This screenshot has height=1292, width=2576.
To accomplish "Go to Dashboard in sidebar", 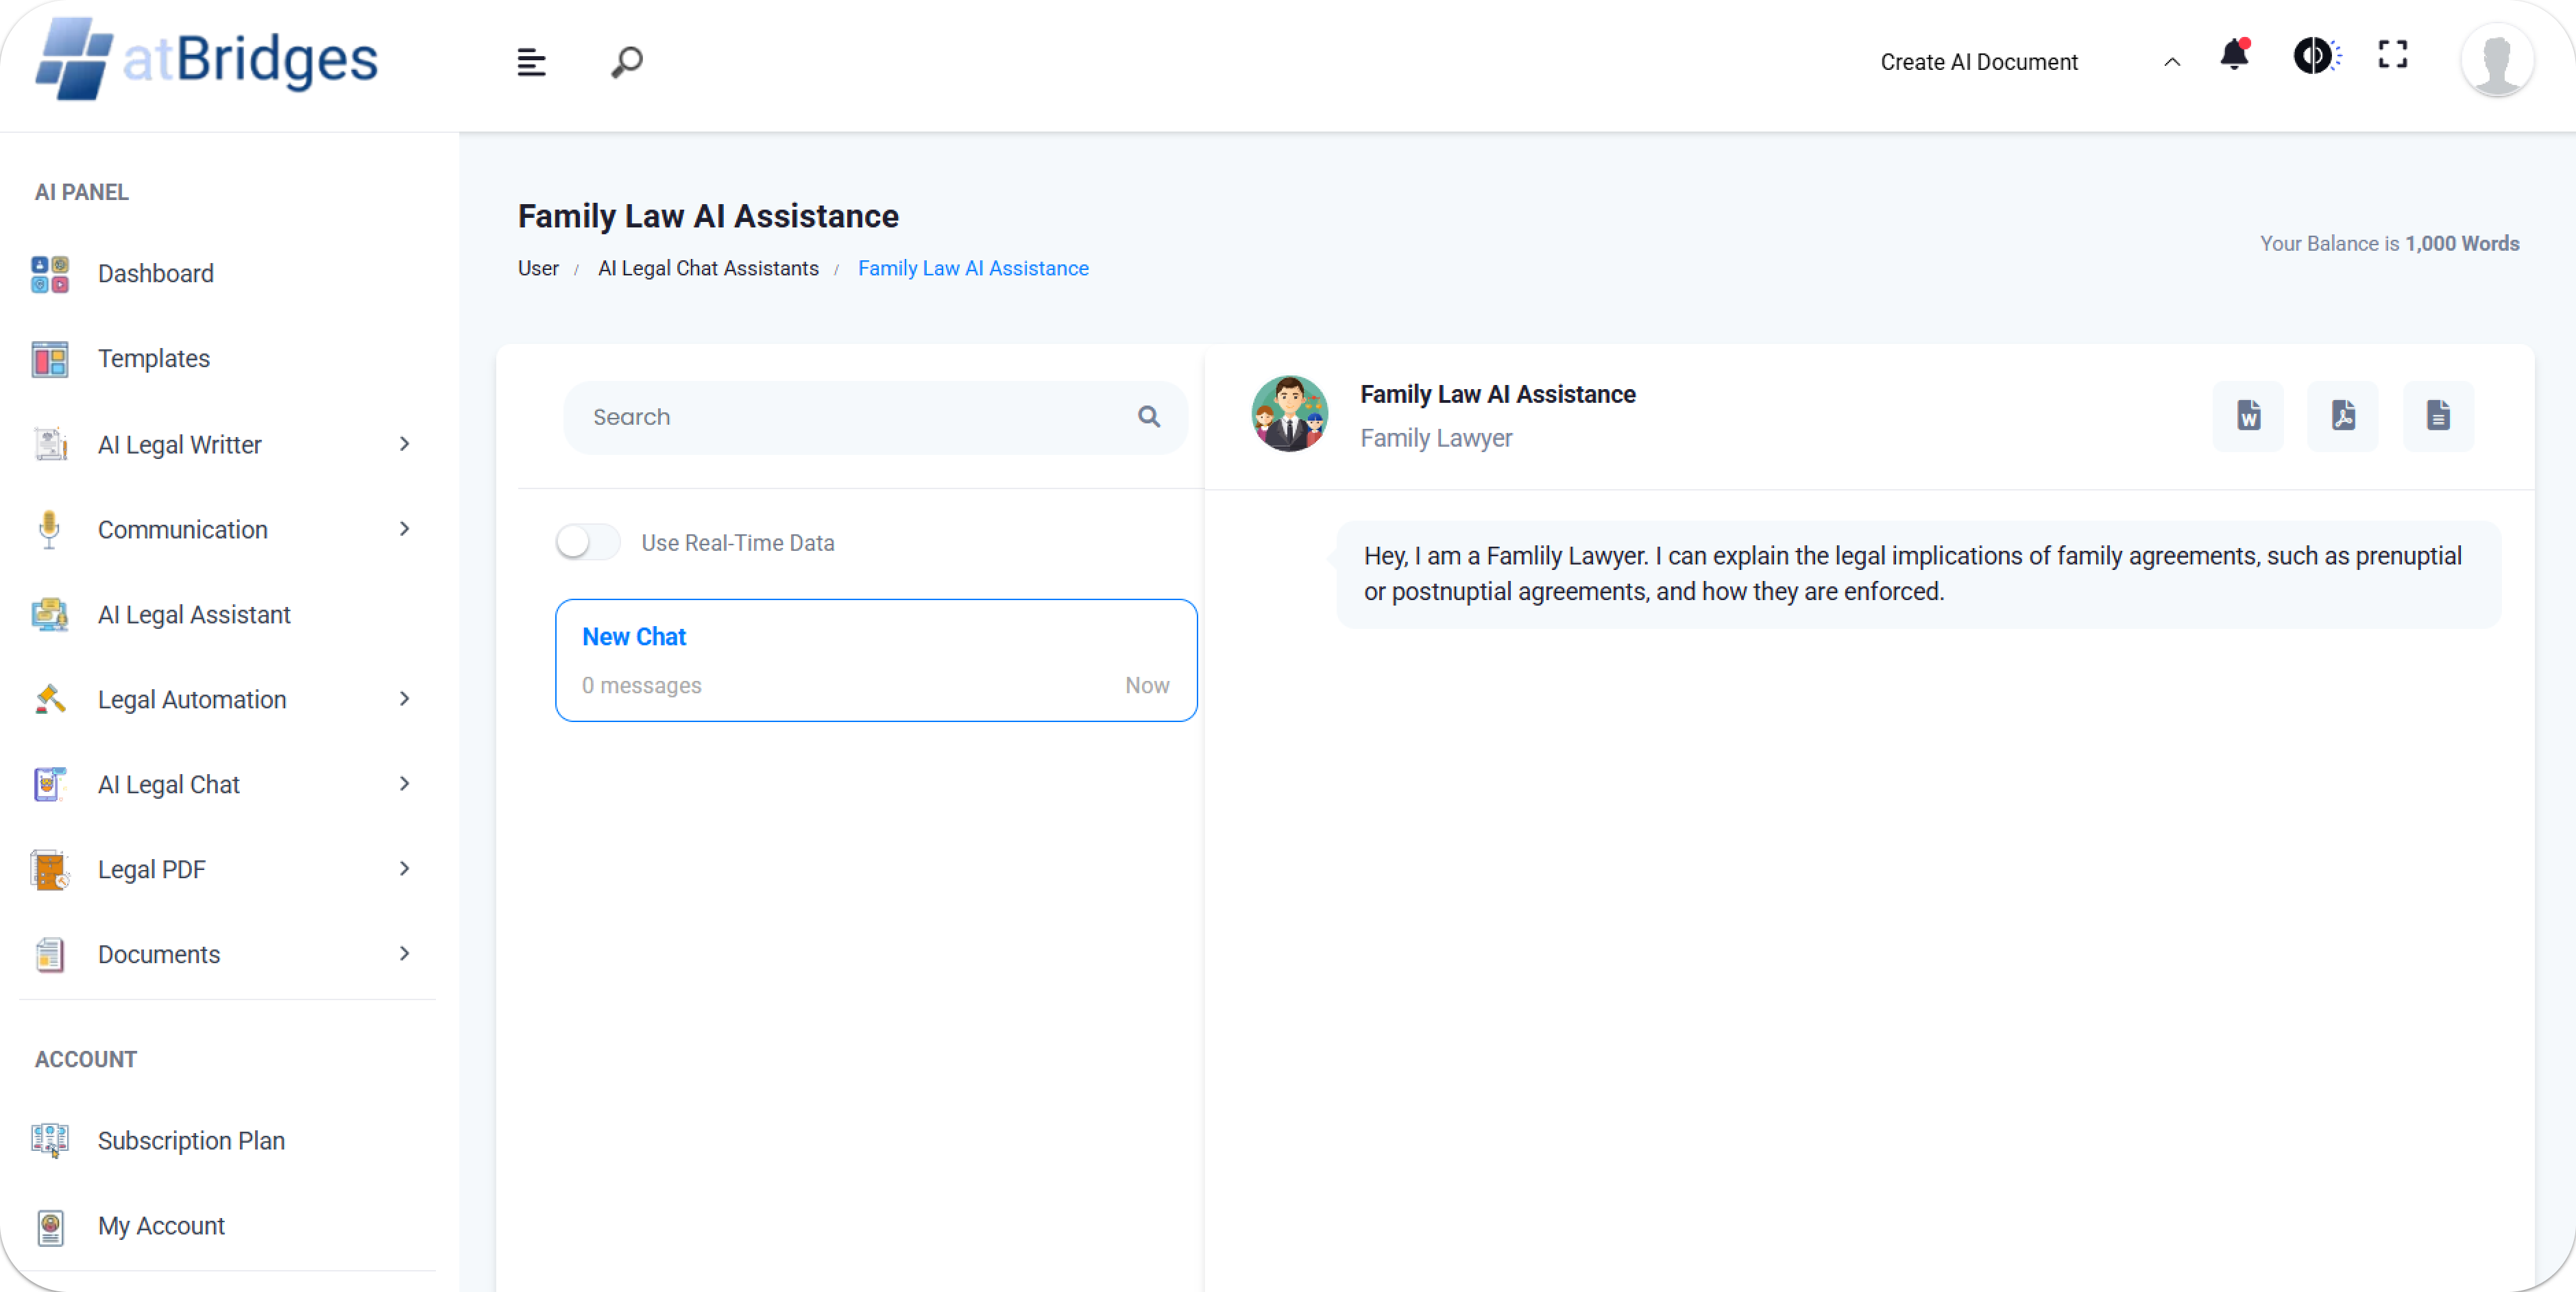I will coord(155,274).
